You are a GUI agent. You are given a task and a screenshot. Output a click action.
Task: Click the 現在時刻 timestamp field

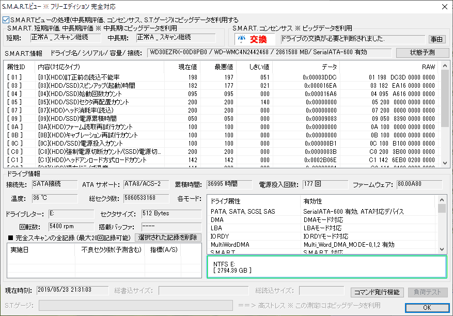pyautogui.click(x=72, y=290)
